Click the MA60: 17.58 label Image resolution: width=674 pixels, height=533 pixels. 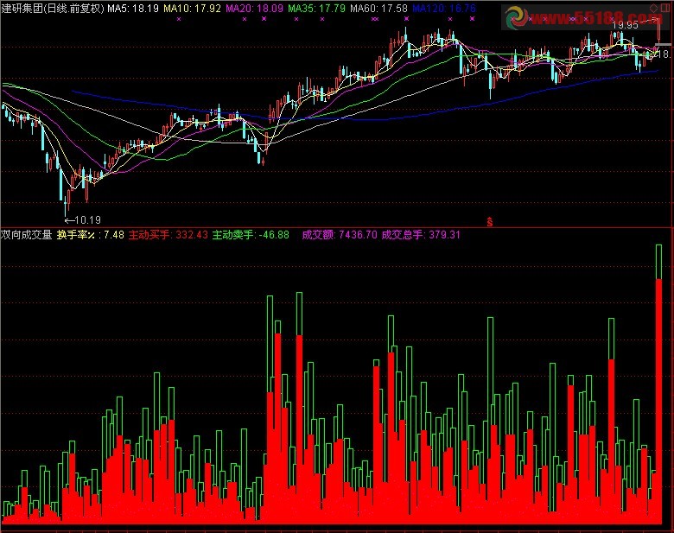[378, 8]
